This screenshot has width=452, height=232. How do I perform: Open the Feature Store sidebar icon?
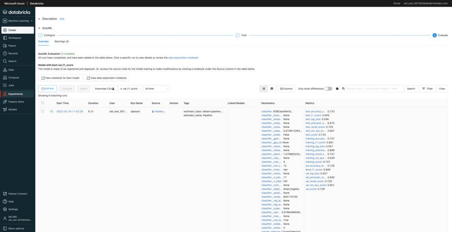(5, 102)
